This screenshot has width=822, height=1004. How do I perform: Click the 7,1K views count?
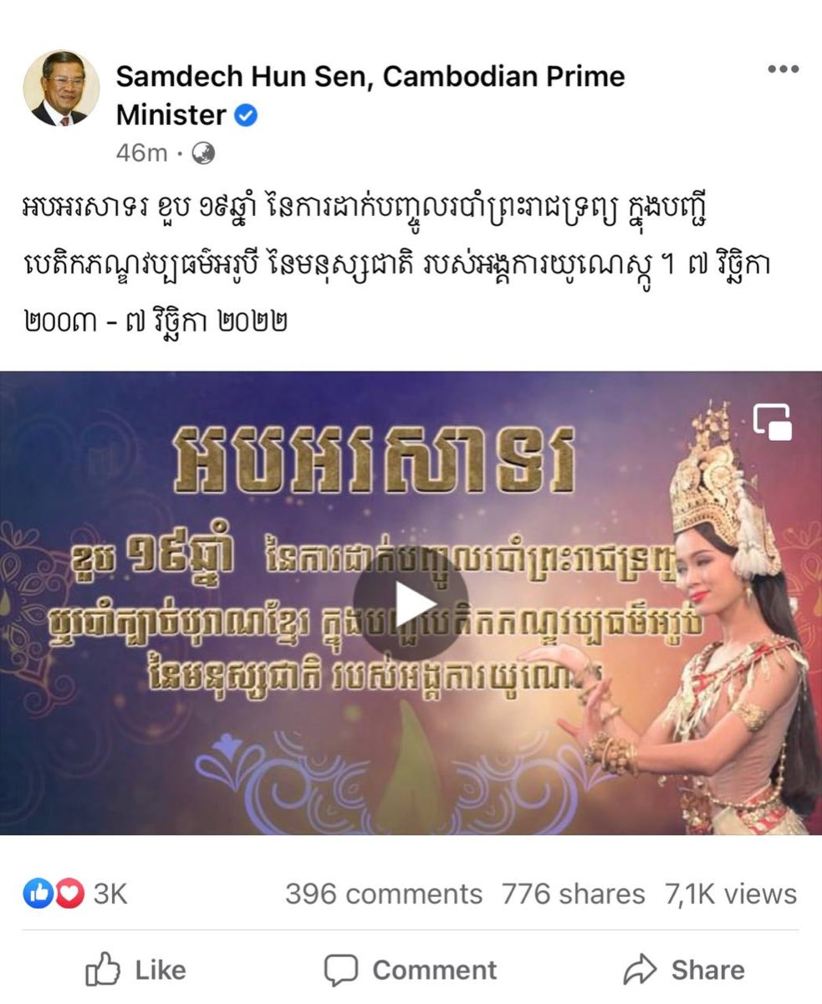coord(731,894)
